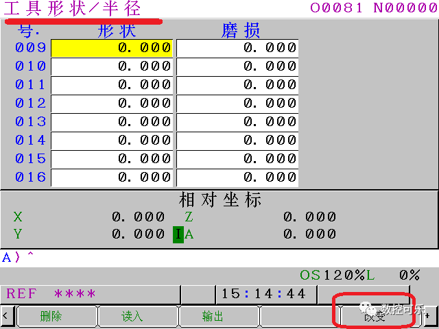Click tool number 009 label
Screen dimensions: 439x329
[30, 47]
